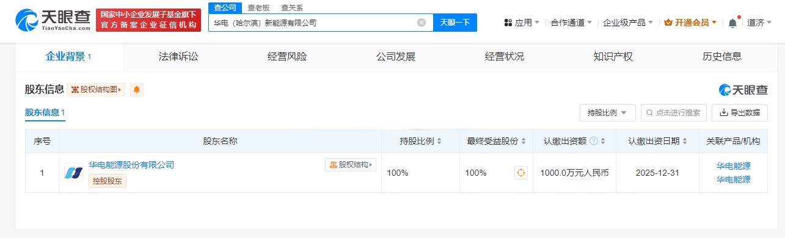Open notifications bell in top bar
Viewport: 785px width, 238px height.
coord(732,23)
